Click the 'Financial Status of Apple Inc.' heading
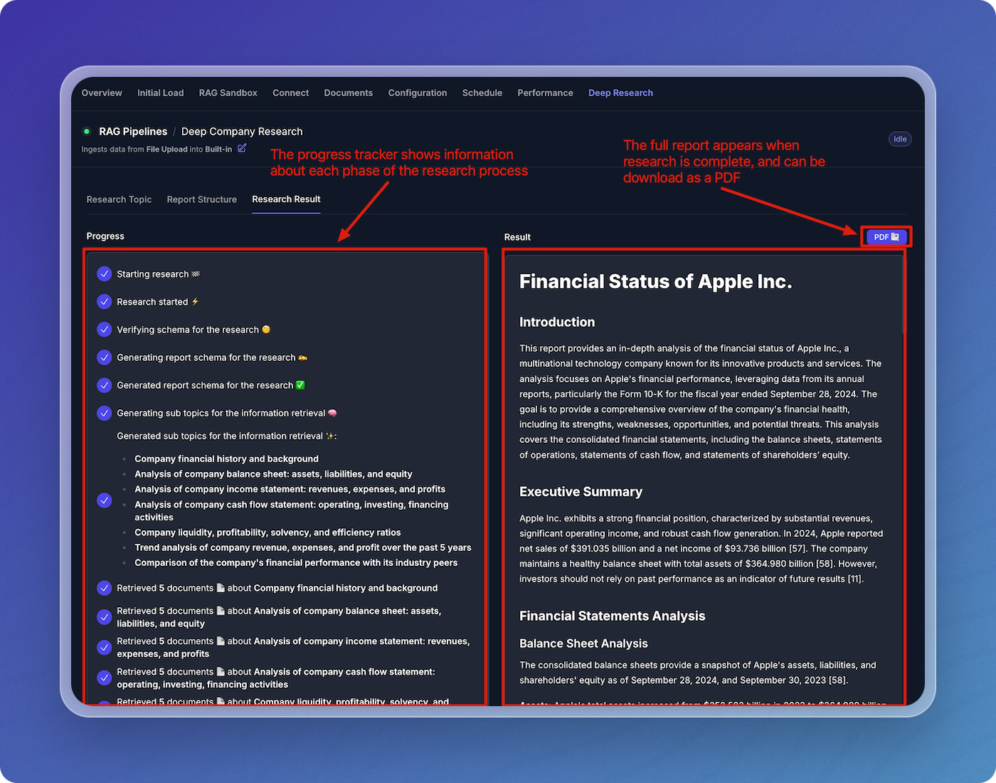Image resolution: width=996 pixels, height=783 pixels. 655,282
